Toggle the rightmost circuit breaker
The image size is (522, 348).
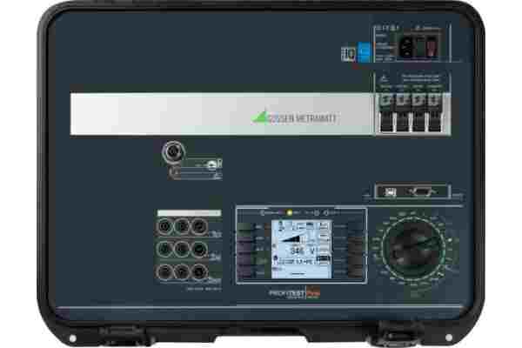435,113
